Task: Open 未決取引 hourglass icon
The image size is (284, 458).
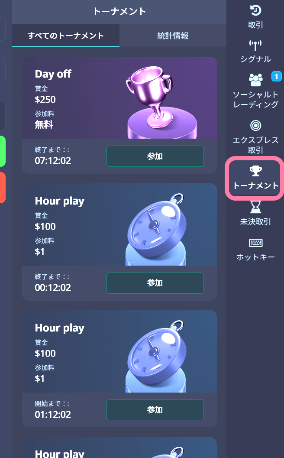Action: coord(255,207)
